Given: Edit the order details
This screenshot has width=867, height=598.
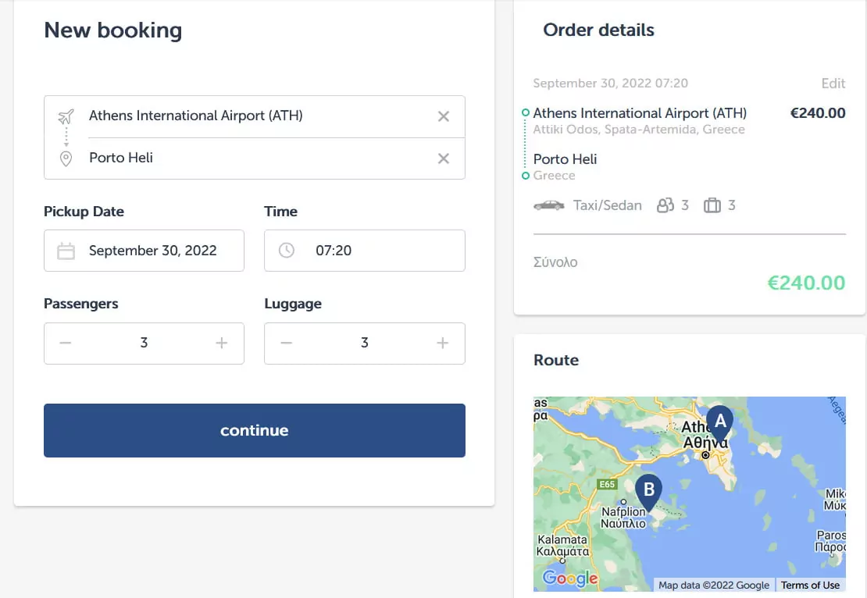Looking at the screenshot, I should tap(833, 84).
